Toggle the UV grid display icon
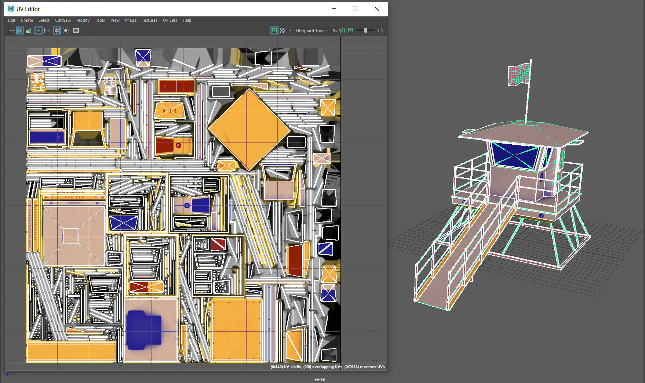 (57, 30)
